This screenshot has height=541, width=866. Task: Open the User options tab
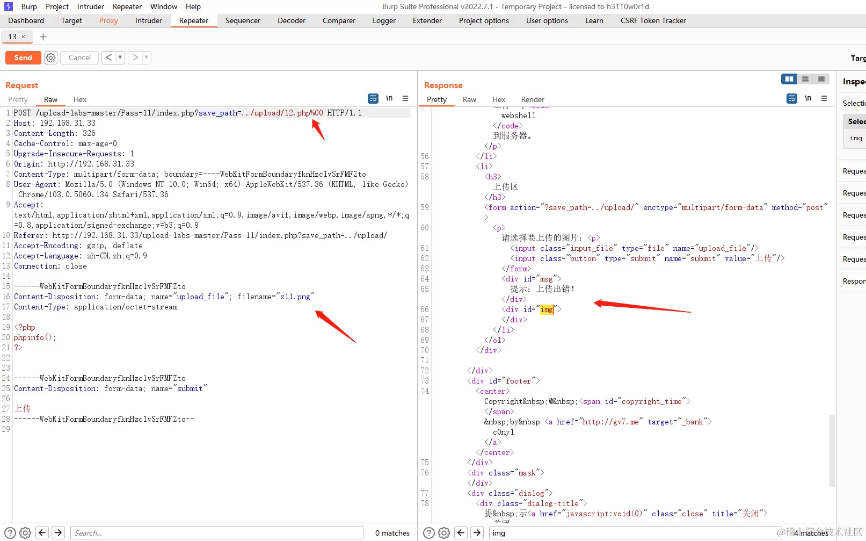point(547,20)
